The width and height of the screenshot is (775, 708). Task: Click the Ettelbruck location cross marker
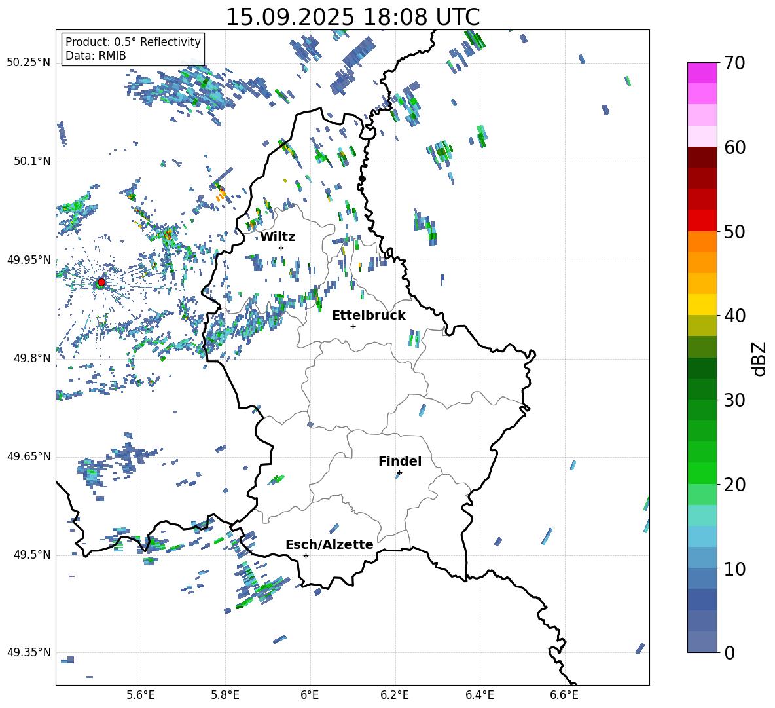tap(353, 326)
